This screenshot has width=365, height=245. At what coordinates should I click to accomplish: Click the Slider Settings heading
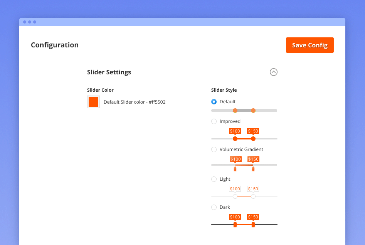coord(109,72)
